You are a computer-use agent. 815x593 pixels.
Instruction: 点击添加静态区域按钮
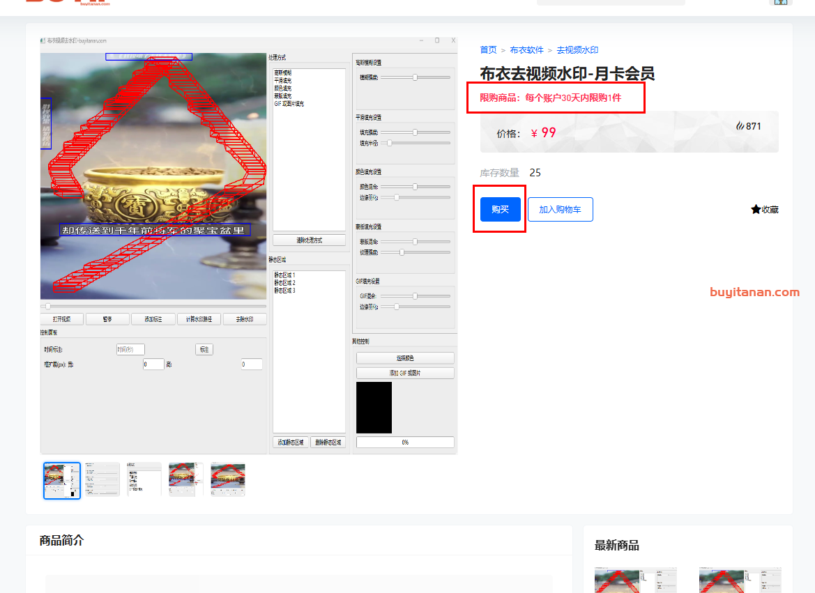pos(290,442)
